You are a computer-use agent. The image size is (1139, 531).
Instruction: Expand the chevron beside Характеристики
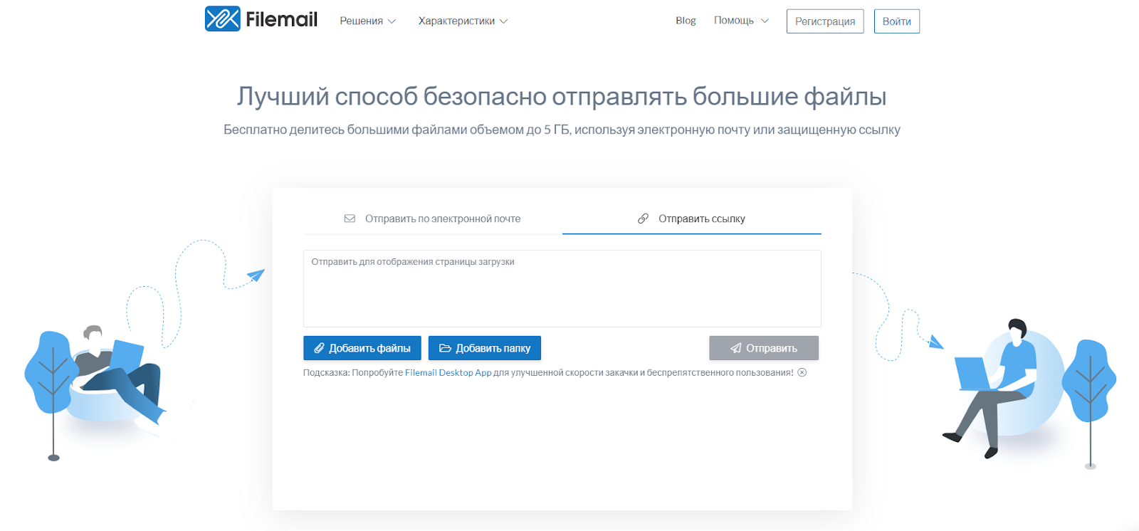tap(504, 21)
